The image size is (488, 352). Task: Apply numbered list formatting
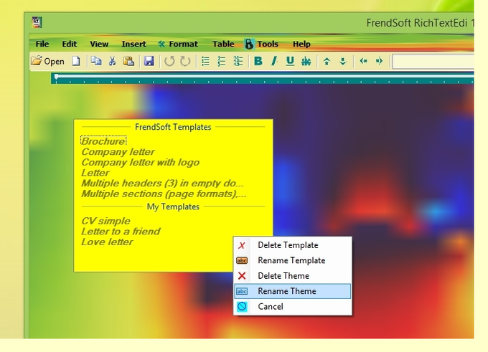pyautogui.click(x=221, y=61)
